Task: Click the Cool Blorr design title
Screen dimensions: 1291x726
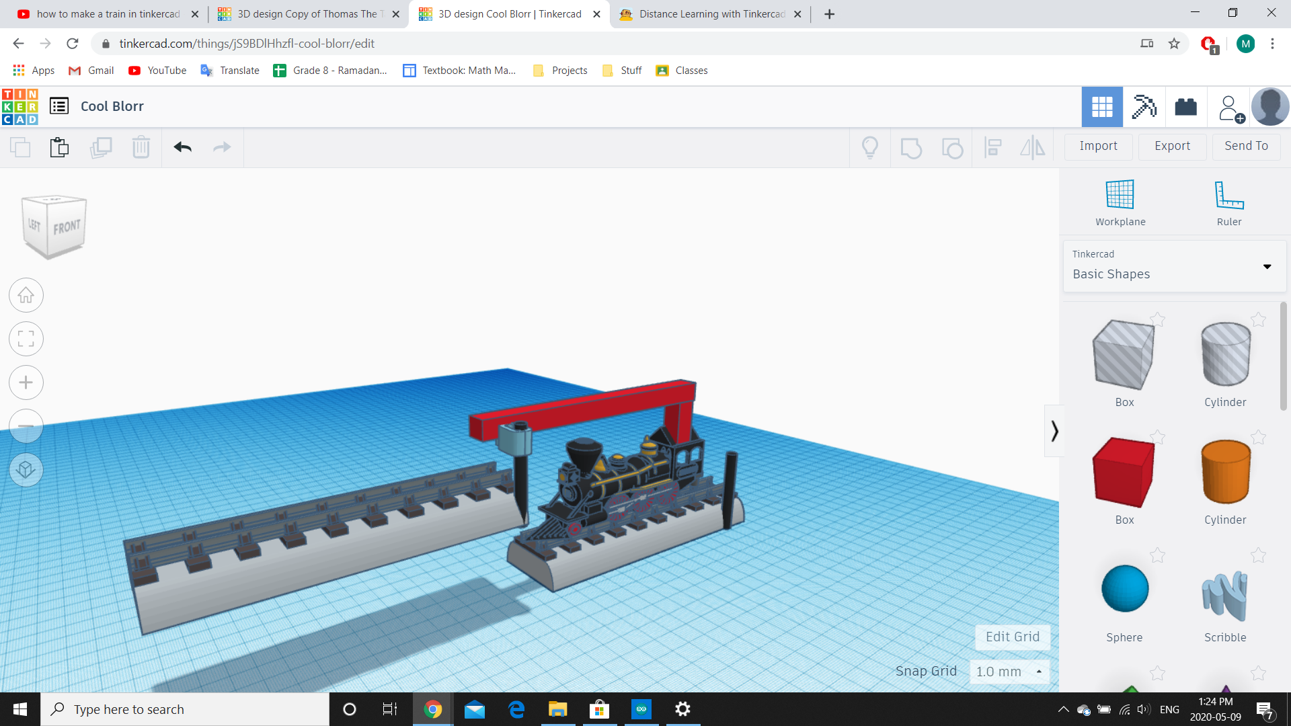Action: [112, 106]
